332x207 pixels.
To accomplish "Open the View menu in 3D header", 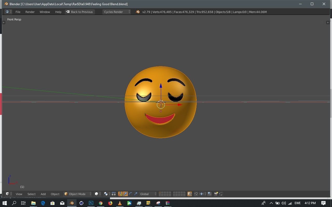I will (x=19, y=194).
